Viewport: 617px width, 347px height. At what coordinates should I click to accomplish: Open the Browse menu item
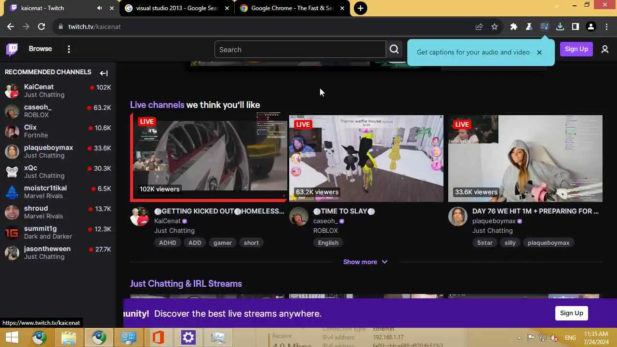click(40, 49)
